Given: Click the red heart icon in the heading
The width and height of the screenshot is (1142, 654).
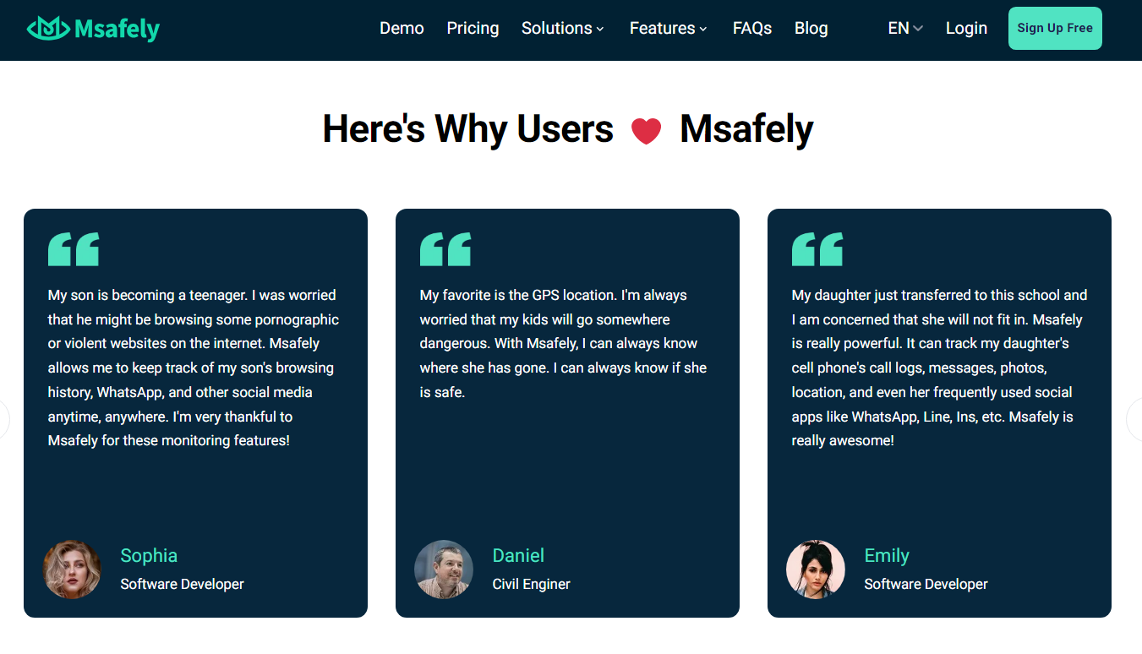Looking at the screenshot, I should [x=646, y=131].
